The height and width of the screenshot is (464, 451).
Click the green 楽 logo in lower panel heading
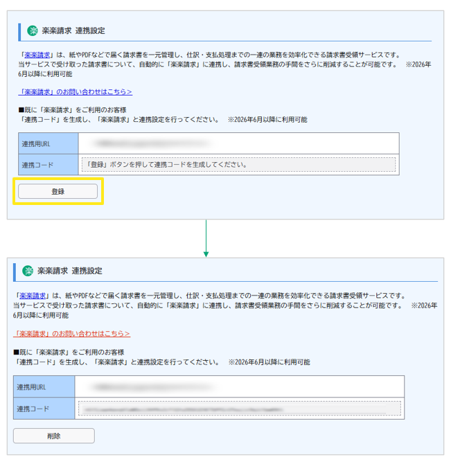coord(28,271)
